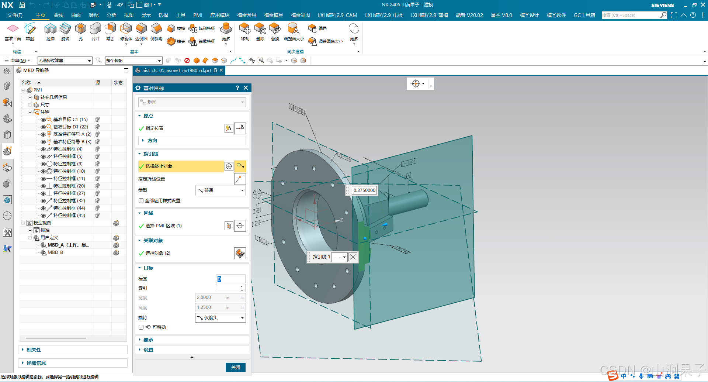Enable the 全部应用样式设置 checkbox

pos(141,201)
